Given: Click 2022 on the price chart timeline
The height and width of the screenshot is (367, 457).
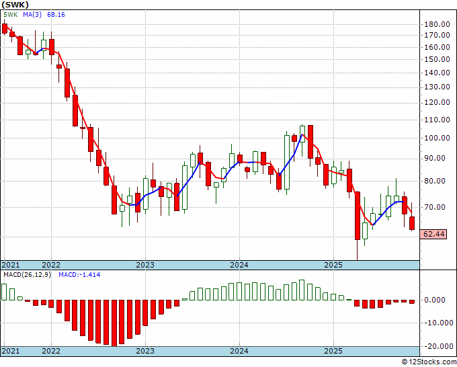Looking at the screenshot, I should tap(51, 265).
